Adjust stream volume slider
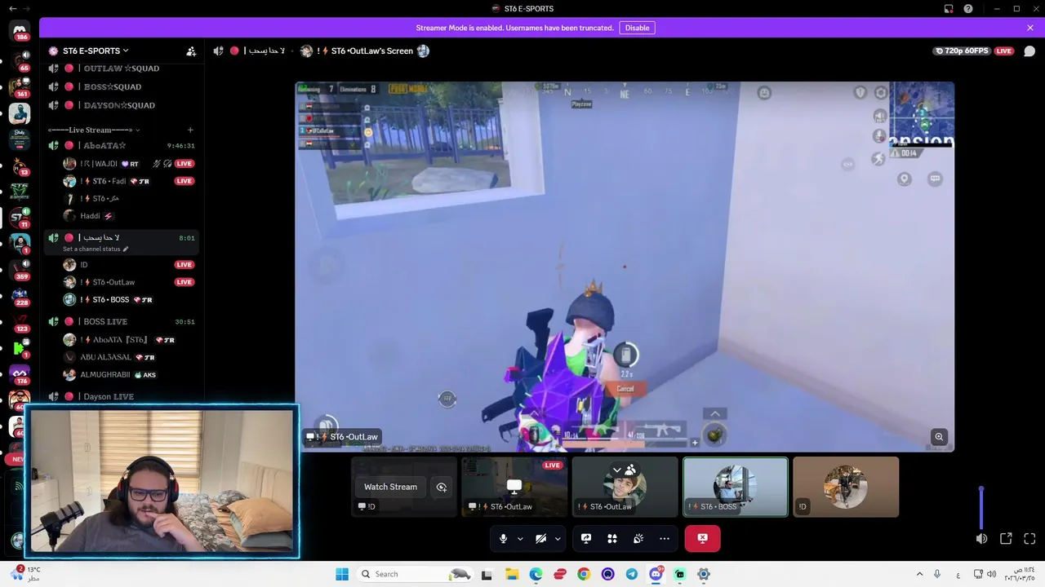This screenshot has height=587, width=1045. 981,508
